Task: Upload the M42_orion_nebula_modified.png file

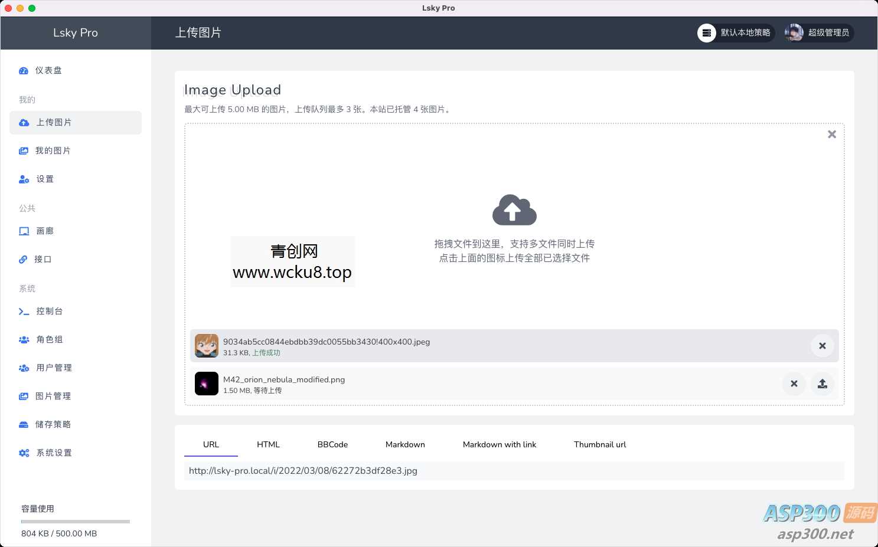Action: pyautogui.click(x=822, y=384)
